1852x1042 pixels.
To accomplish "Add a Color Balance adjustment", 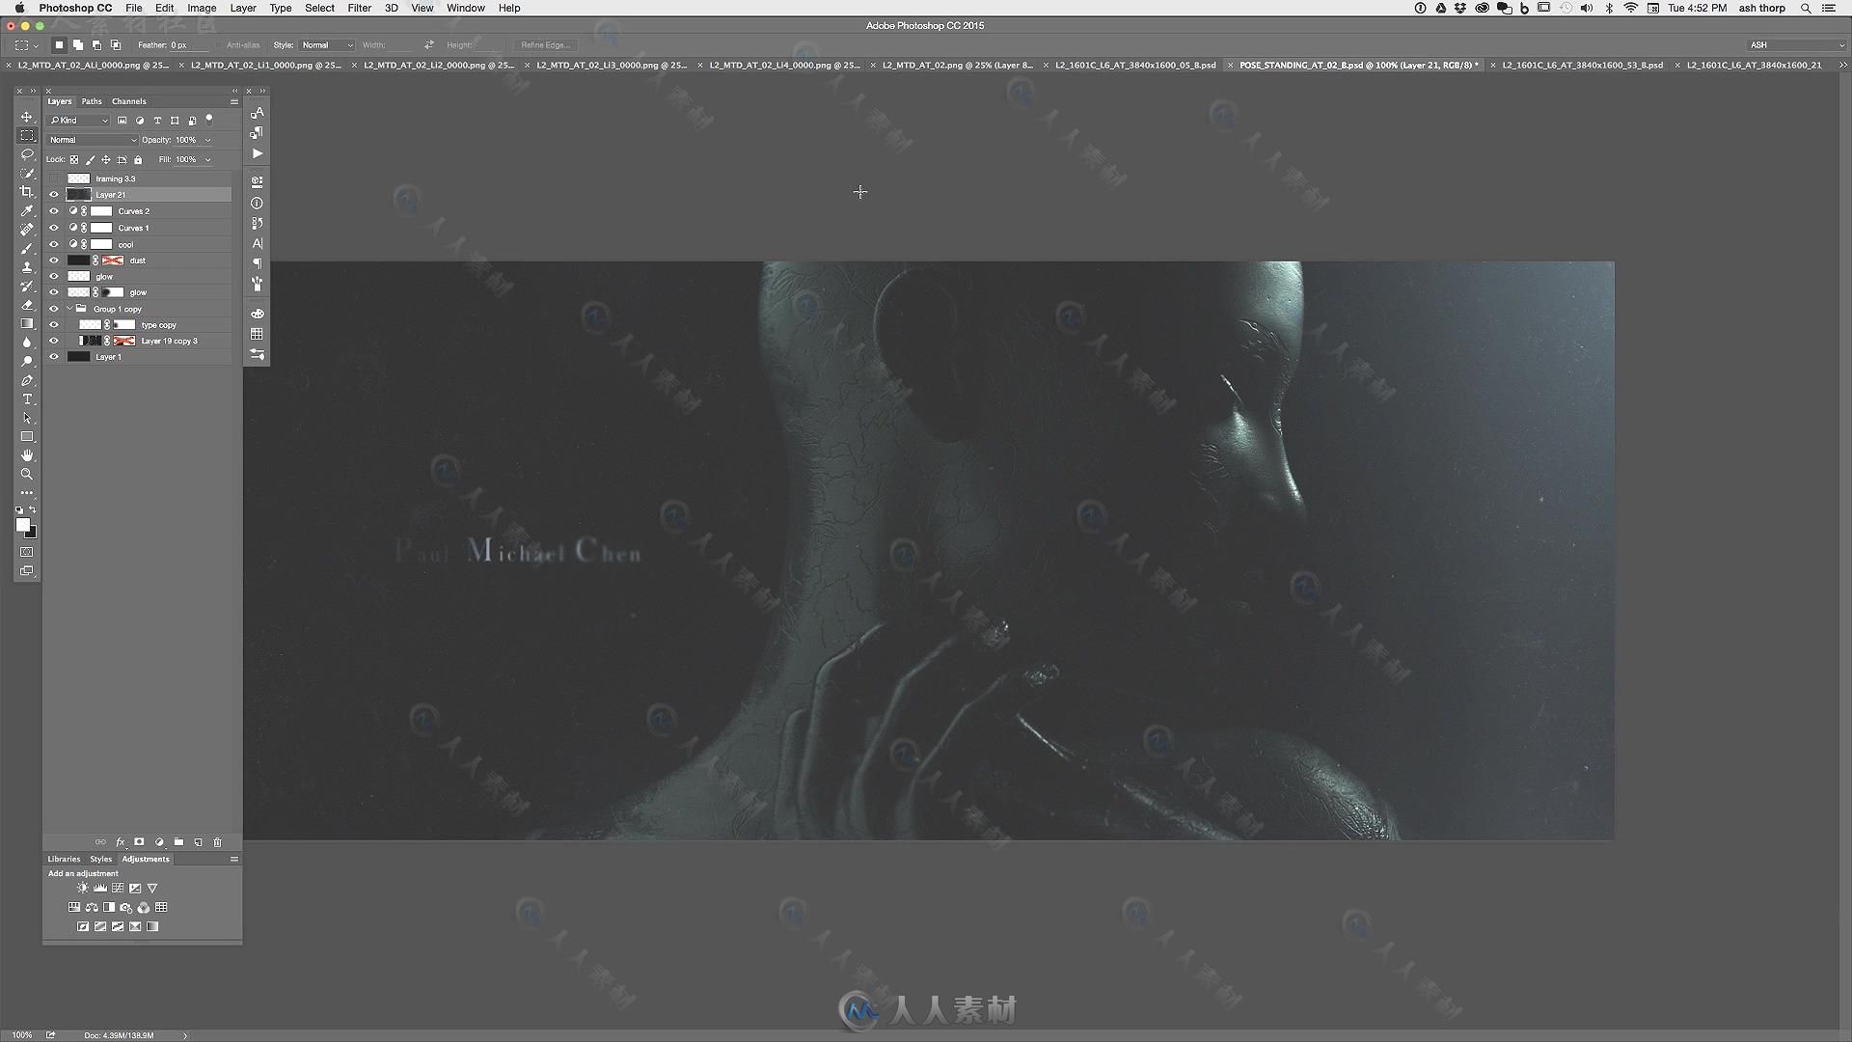I will pos(92,908).
